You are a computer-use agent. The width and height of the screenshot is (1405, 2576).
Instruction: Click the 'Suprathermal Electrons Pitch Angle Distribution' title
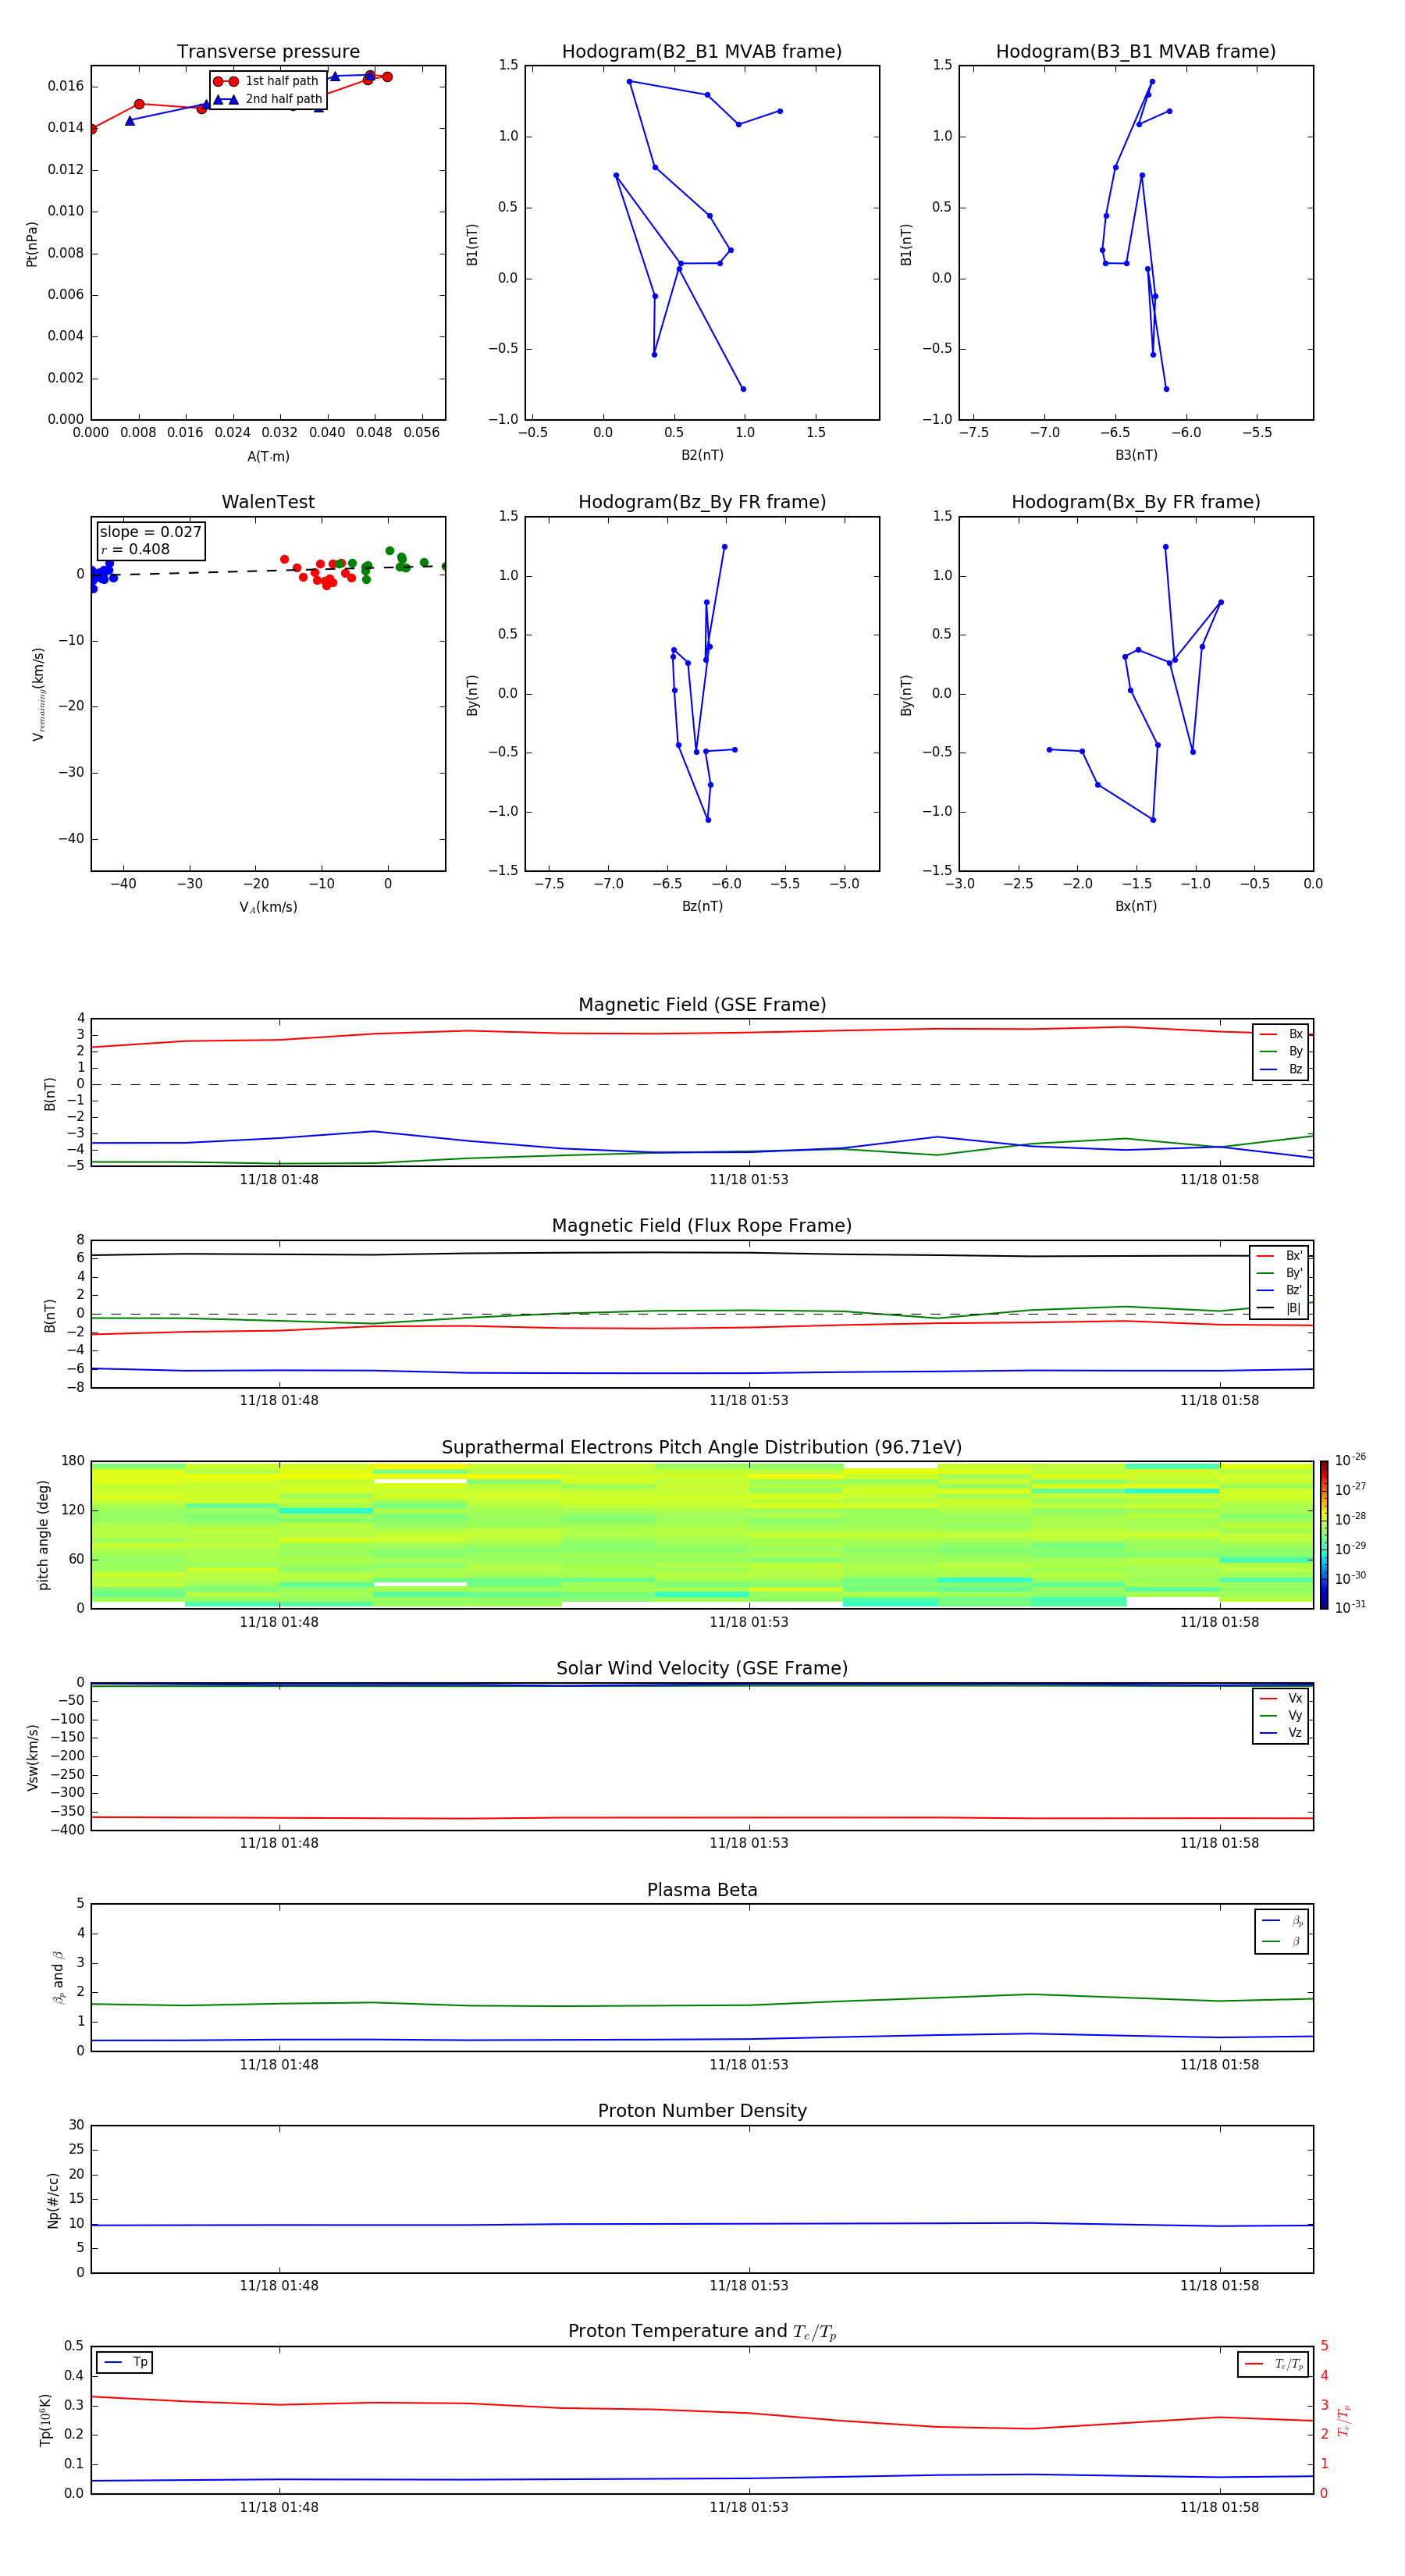click(702, 1448)
